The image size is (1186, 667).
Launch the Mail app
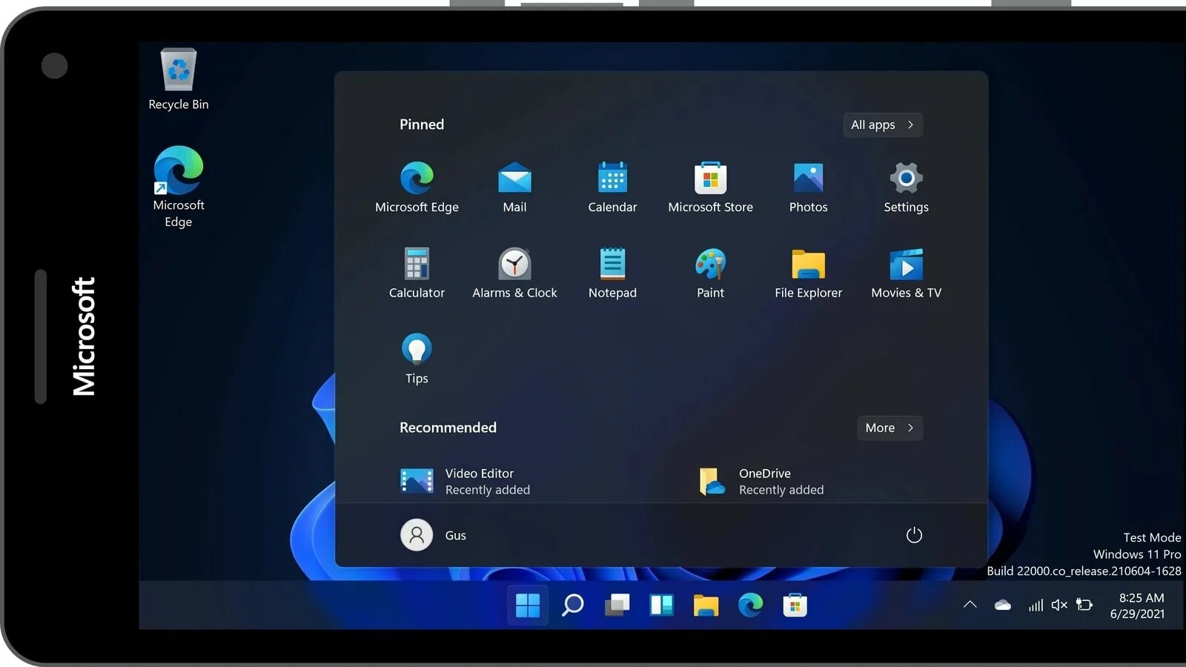[514, 188]
